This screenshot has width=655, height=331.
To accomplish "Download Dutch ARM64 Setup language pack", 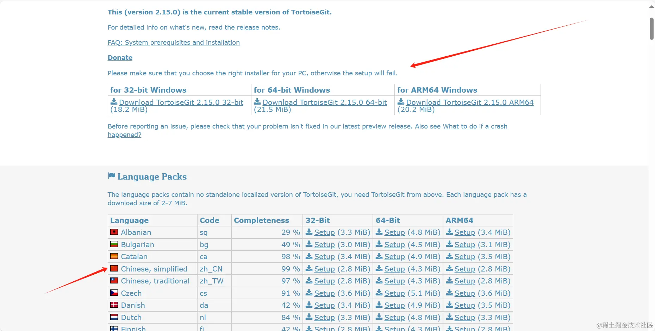I will pos(464,318).
